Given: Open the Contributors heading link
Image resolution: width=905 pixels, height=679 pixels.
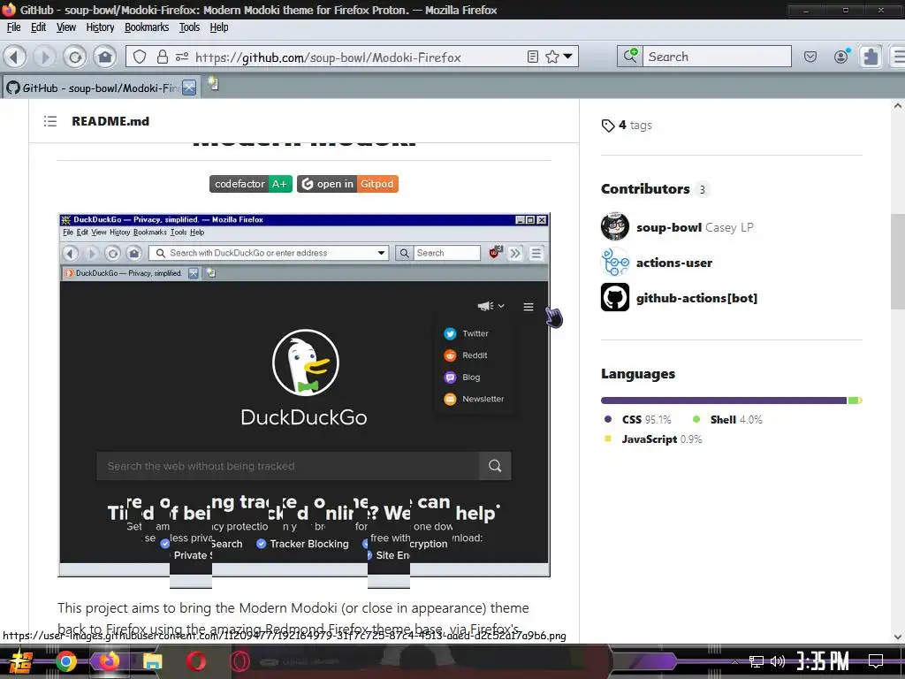Looking at the screenshot, I should [645, 189].
